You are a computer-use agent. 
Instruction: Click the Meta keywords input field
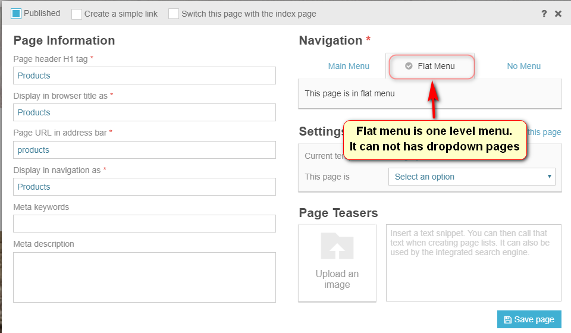click(x=145, y=224)
